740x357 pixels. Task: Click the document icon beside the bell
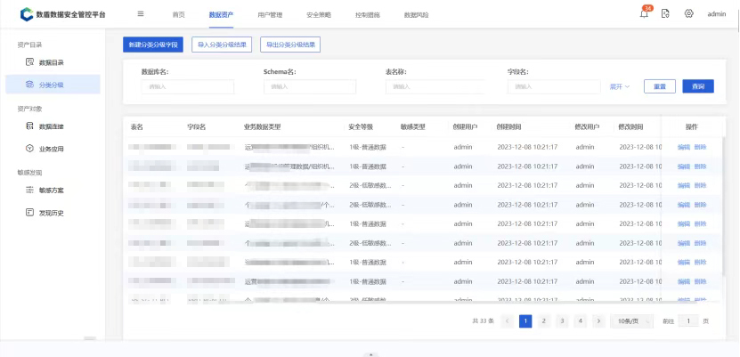point(665,14)
